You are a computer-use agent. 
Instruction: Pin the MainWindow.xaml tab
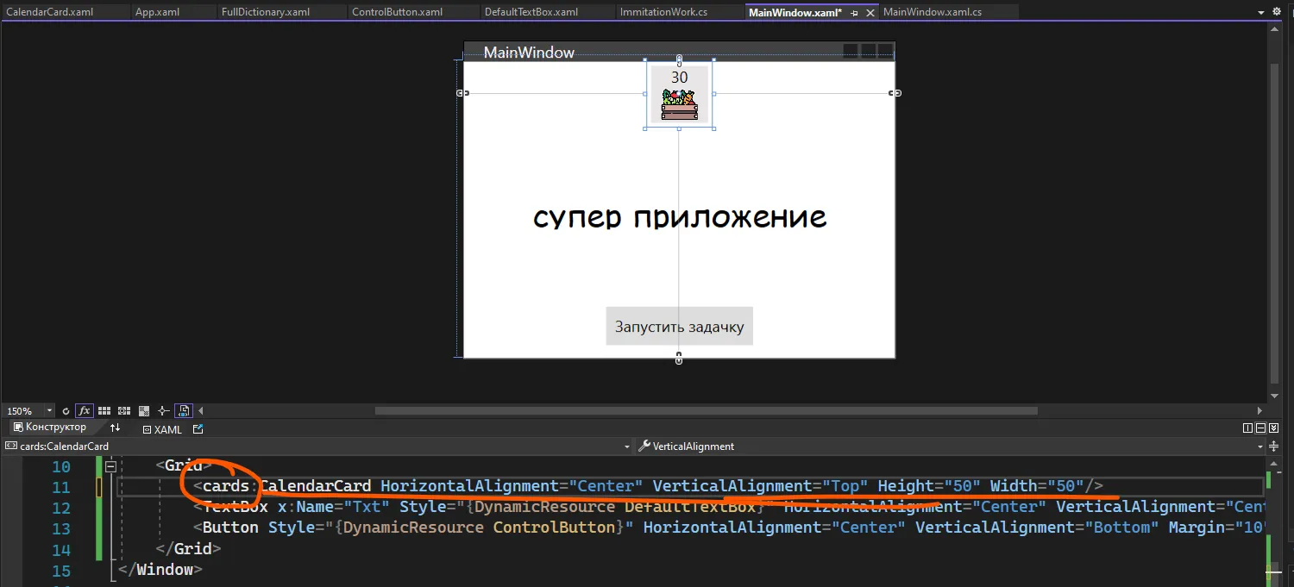pos(854,13)
